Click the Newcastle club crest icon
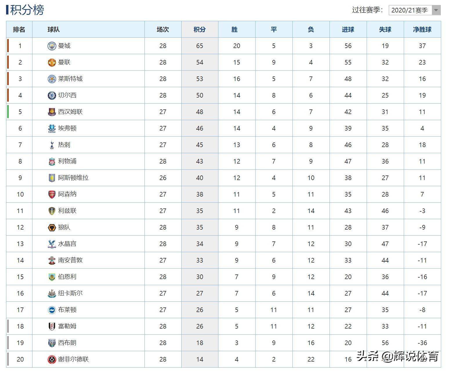 pos(52,294)
